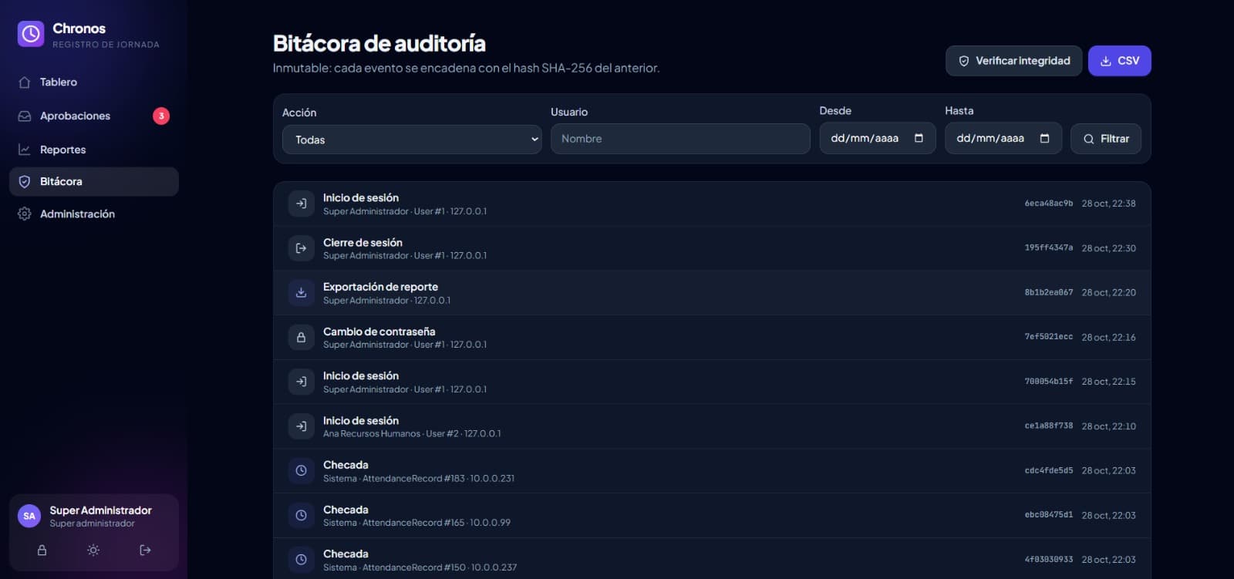Click login icon of 22:15 Inicio de sesión

pos(302,382)
